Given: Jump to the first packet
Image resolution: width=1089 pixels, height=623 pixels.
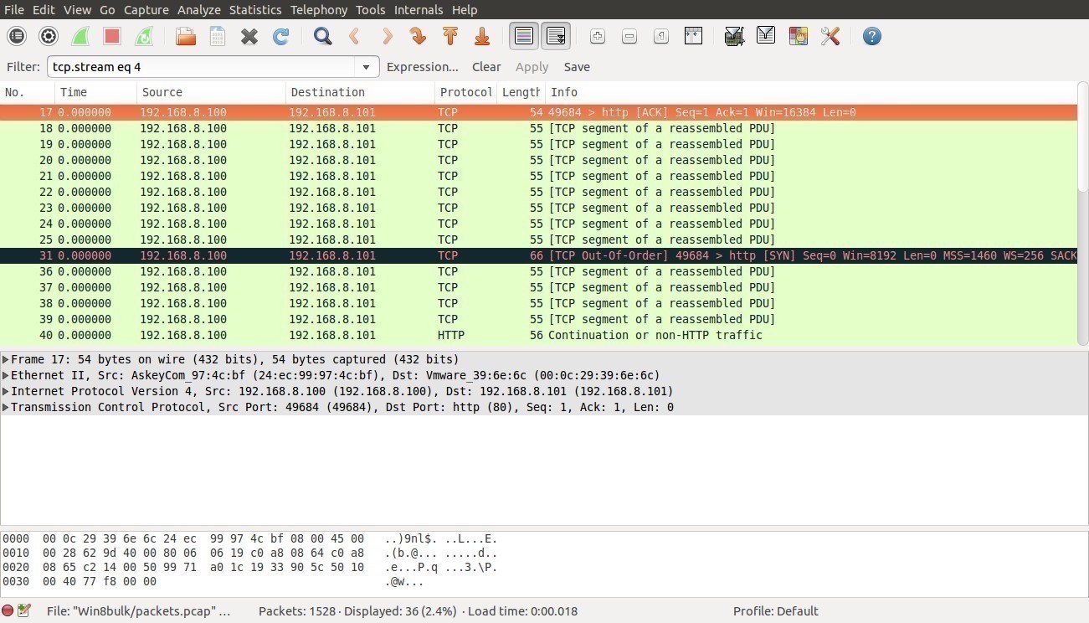Looking at the screenshot, I should (x=450, y=36).
